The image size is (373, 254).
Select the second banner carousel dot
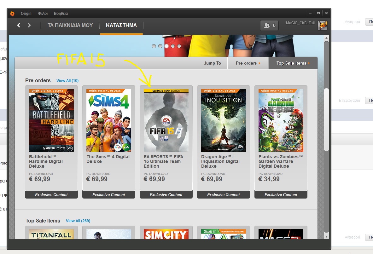point(160,46)
